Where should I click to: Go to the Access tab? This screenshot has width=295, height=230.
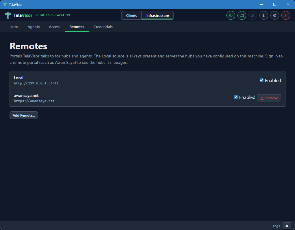(x=55, y=27)
